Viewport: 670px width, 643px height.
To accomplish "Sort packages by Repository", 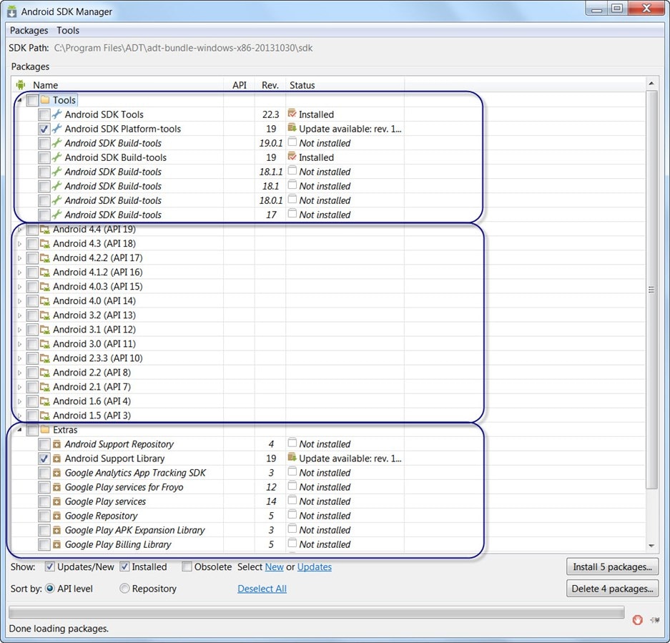I will coord(124,589).
